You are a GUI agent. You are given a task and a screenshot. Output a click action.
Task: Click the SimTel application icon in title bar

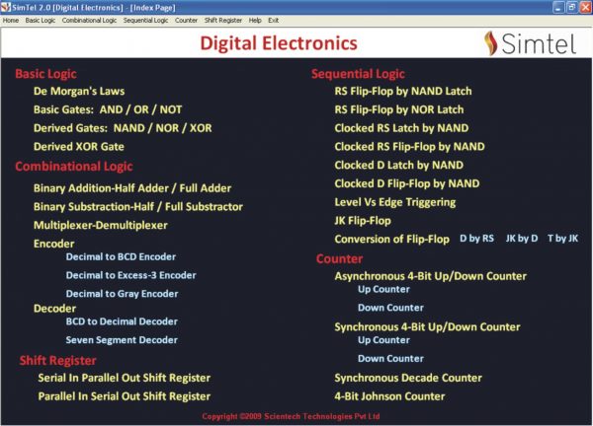[6, 7]
